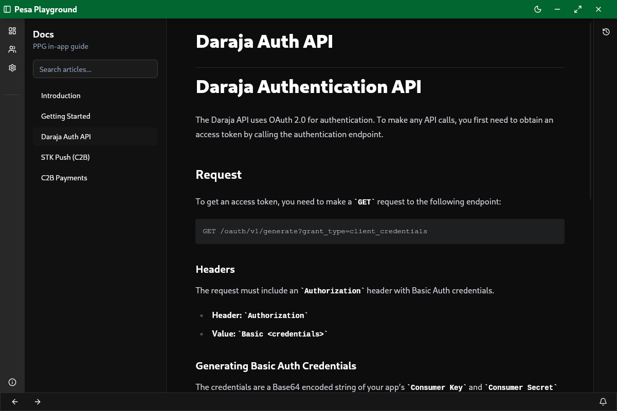The height and width of the screenshot is (411, 617).
Task: Minimize the Pesa Playground window
Action: click(557, 9)
